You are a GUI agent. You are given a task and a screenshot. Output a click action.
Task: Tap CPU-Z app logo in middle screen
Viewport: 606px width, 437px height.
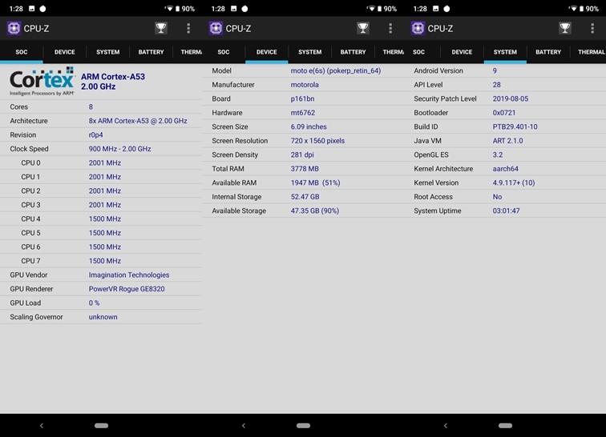click(x=216, y=28)
